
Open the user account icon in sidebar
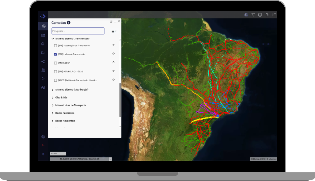coord(43,137)
